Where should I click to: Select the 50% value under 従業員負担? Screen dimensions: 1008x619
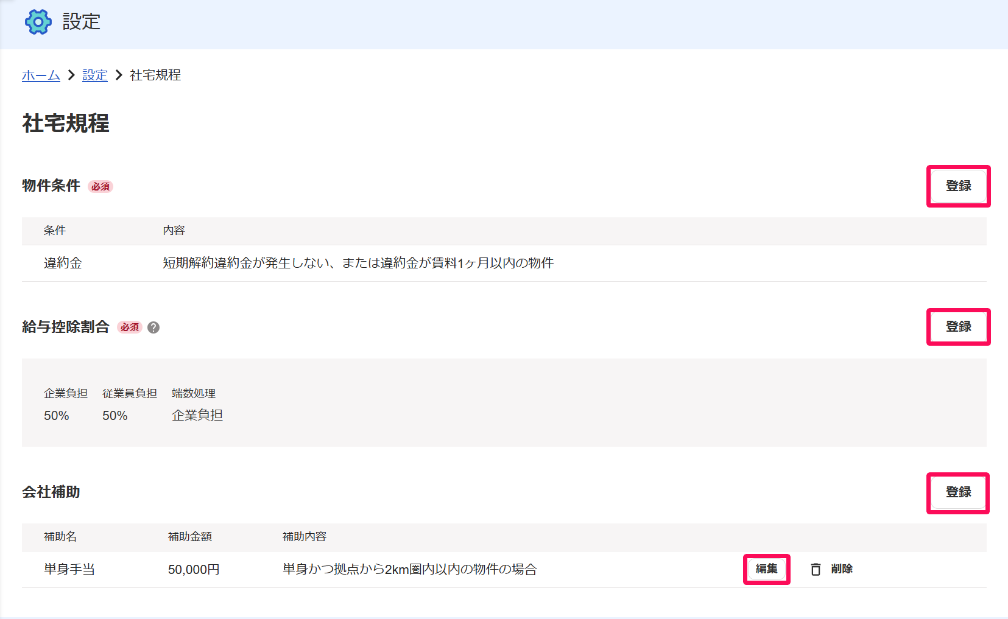pyautogui.click(x=115, y=416)
